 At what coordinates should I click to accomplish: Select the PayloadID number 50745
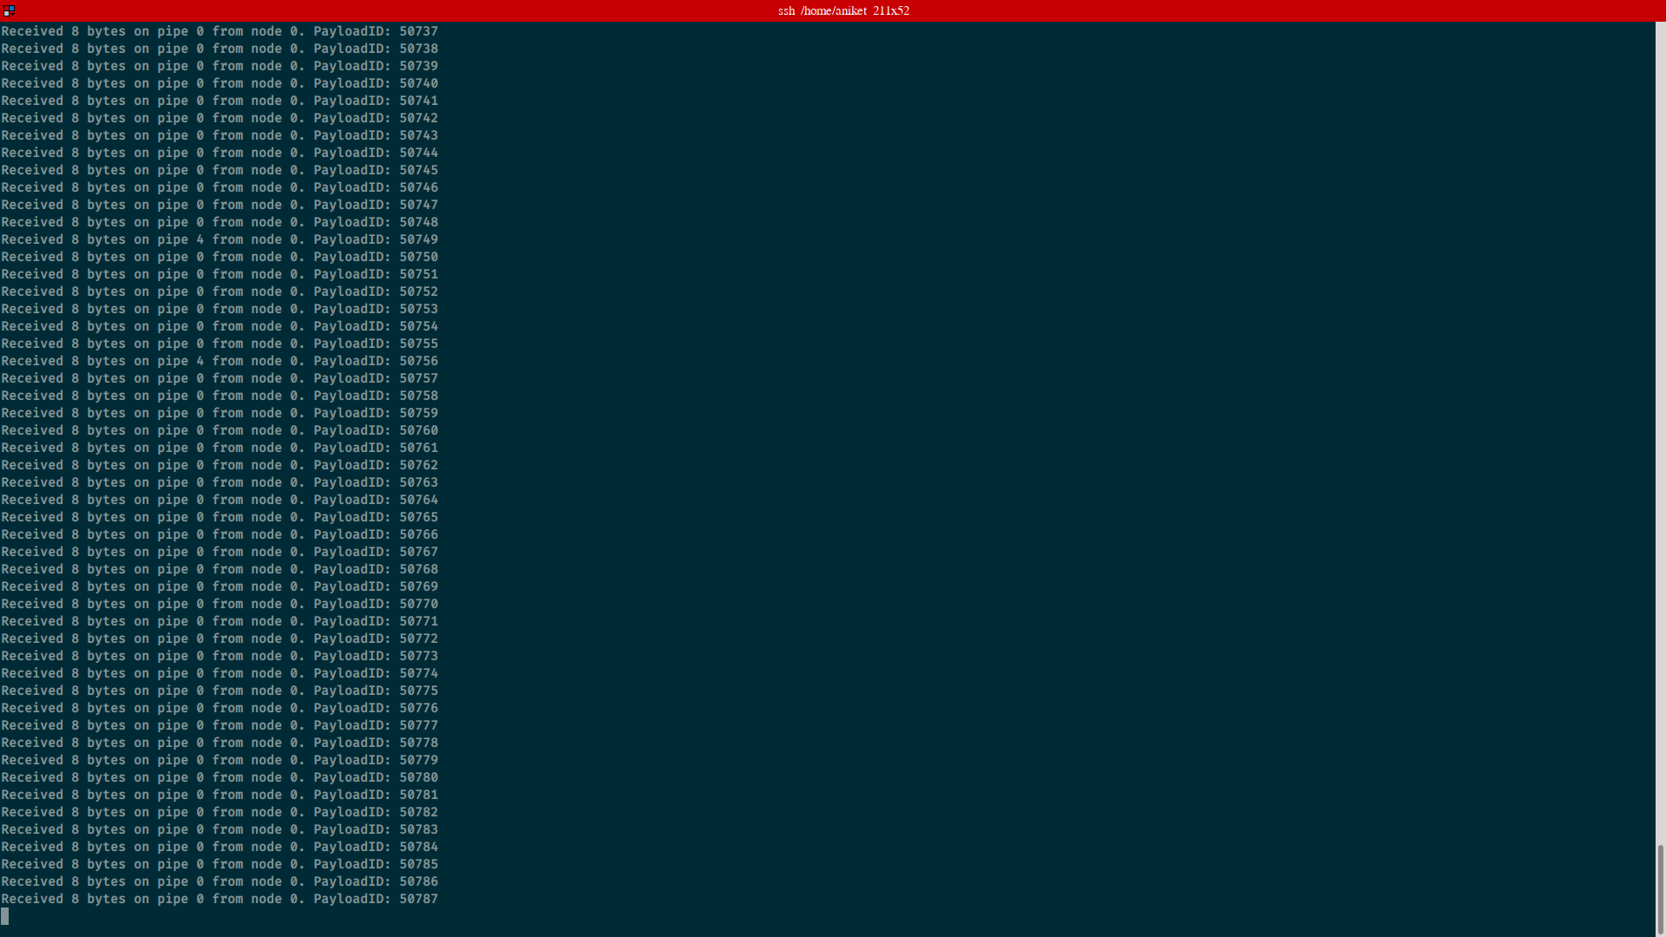418,169
